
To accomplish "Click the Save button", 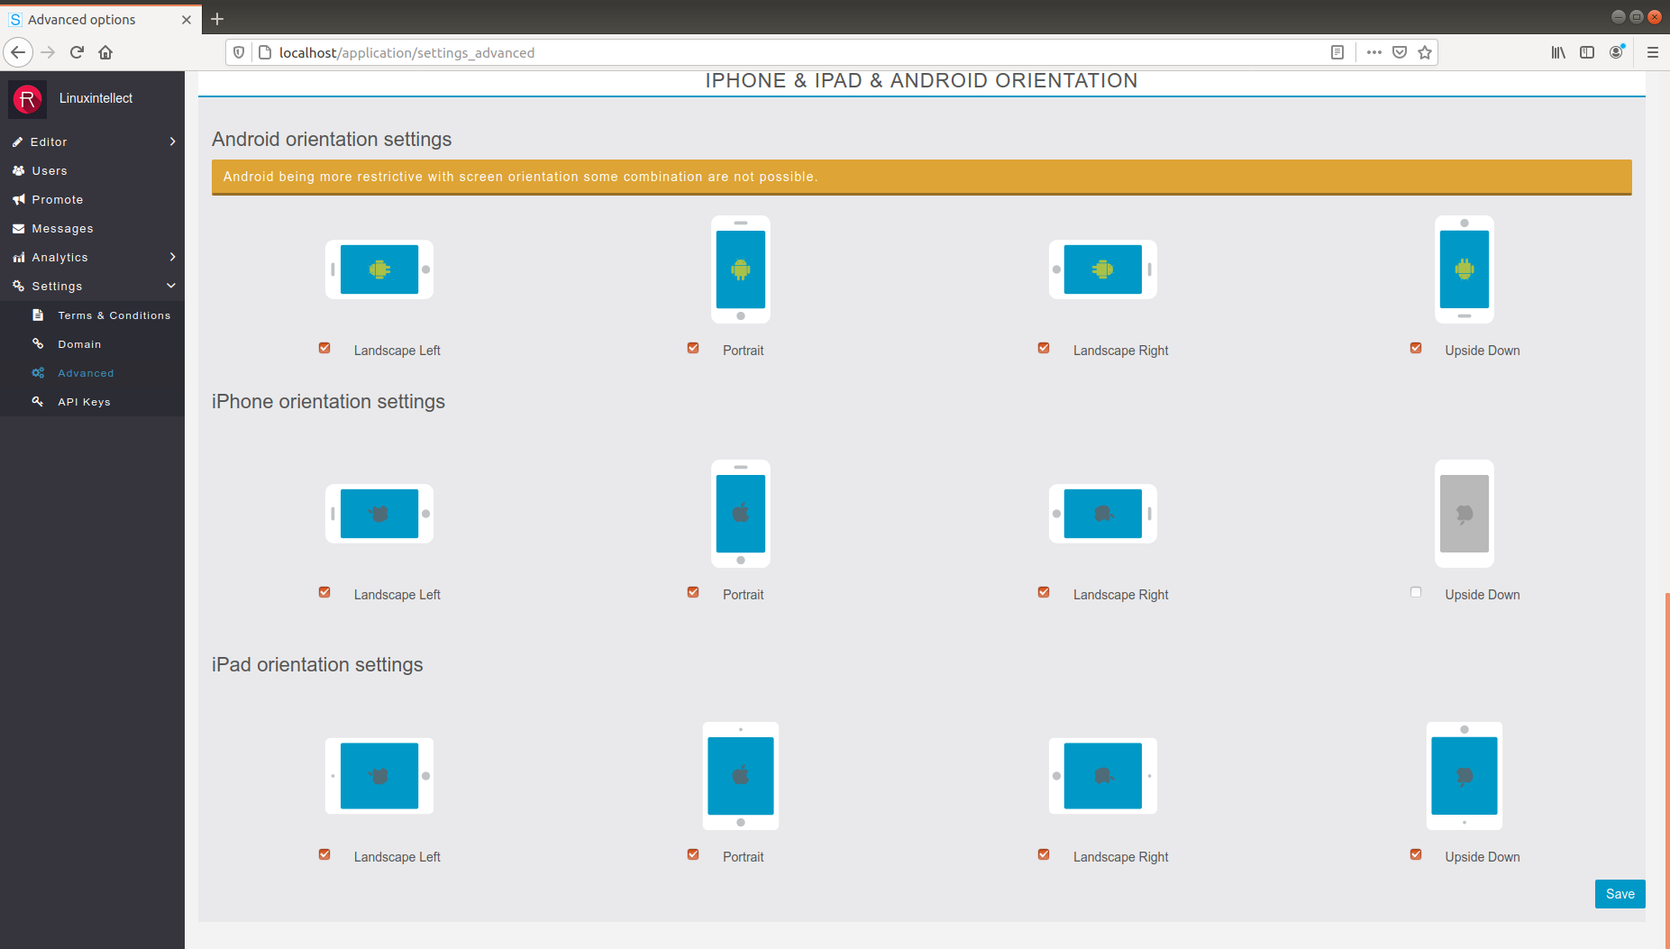I will point(1619,893).
